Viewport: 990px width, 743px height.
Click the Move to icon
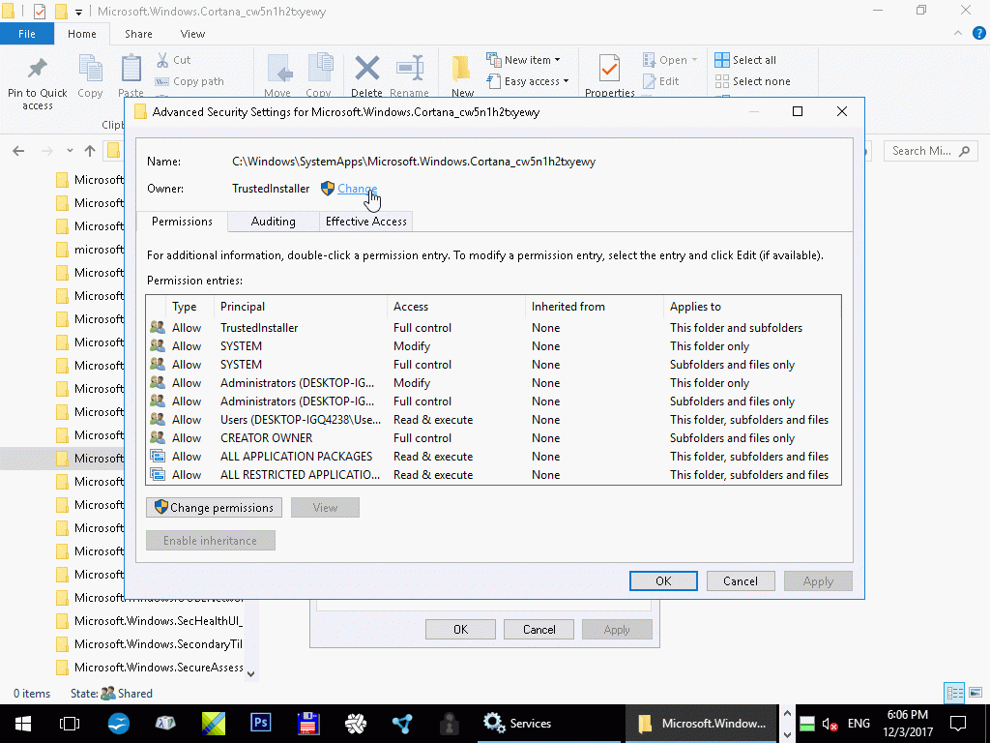coord(277,69)
